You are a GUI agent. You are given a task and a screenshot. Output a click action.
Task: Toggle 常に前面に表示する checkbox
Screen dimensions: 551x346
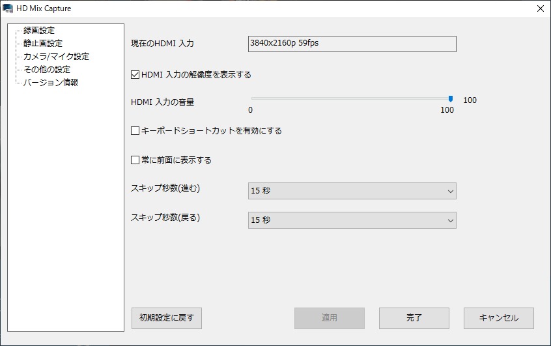click(135, 160)
